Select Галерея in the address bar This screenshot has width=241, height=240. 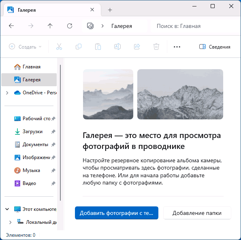pyautogui.click(x=122, y=26)
